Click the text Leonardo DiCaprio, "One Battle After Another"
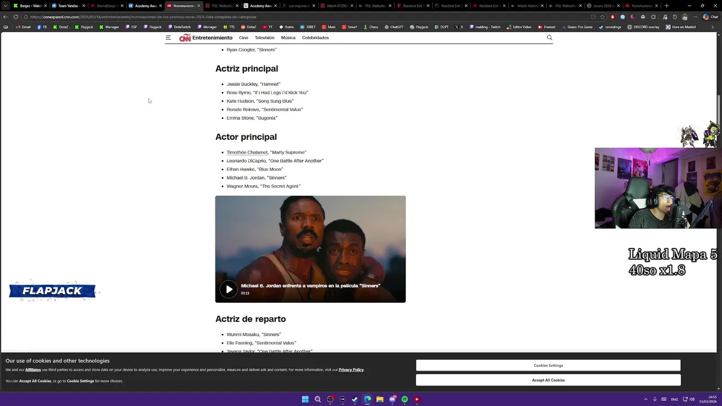Screen dimensions: 722x406 [x=275, y=161]
